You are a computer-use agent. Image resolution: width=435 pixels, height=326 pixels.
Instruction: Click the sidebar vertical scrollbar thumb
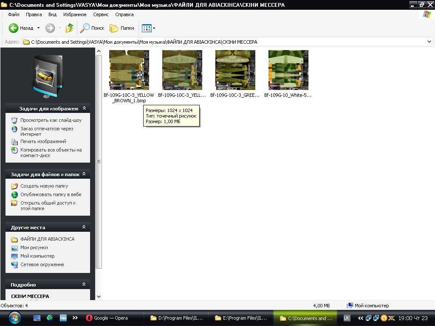99,162
